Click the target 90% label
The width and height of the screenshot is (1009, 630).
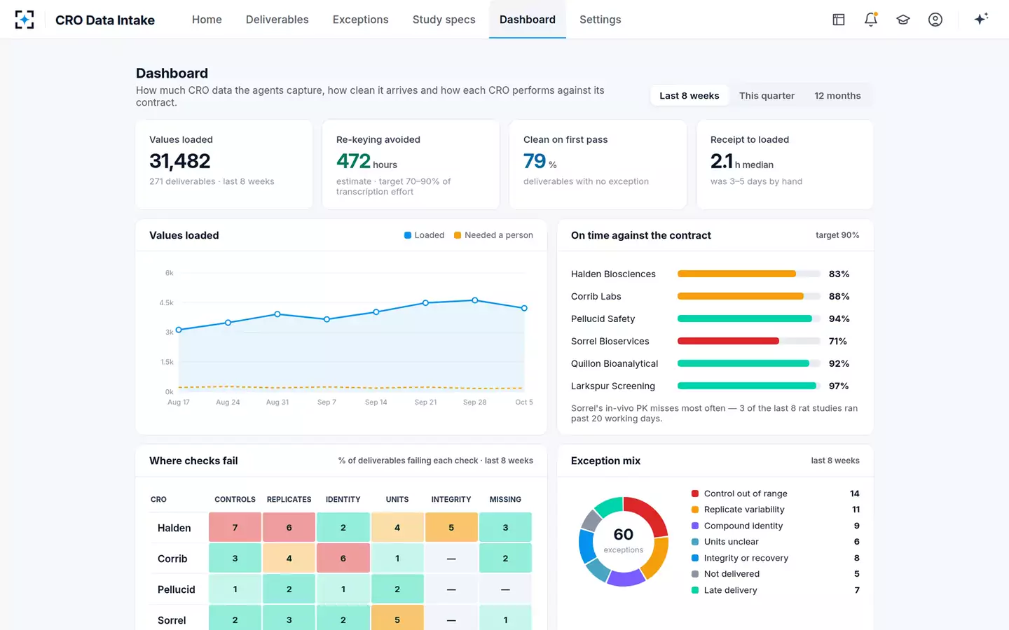837,235
